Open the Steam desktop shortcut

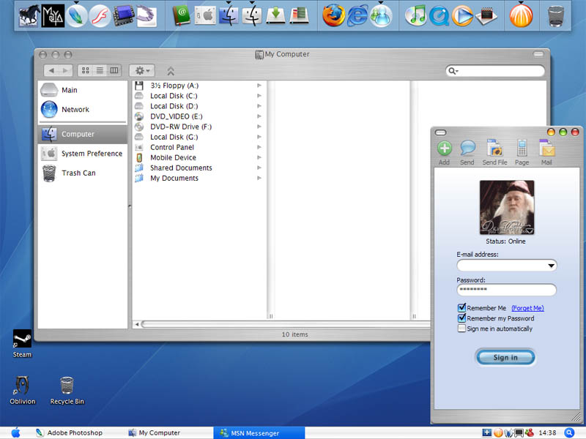coord(22,343)
